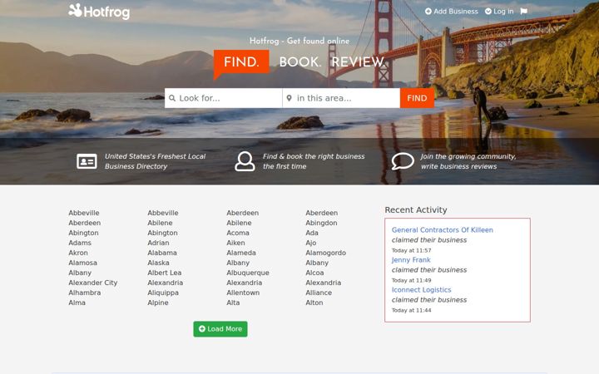Click "Hotfrog - Get found online" tagline
Screen dimensions: 599x374
click(299, 41)
